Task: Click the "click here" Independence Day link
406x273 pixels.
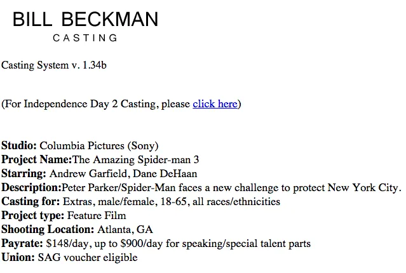Action: pos(215,103)
